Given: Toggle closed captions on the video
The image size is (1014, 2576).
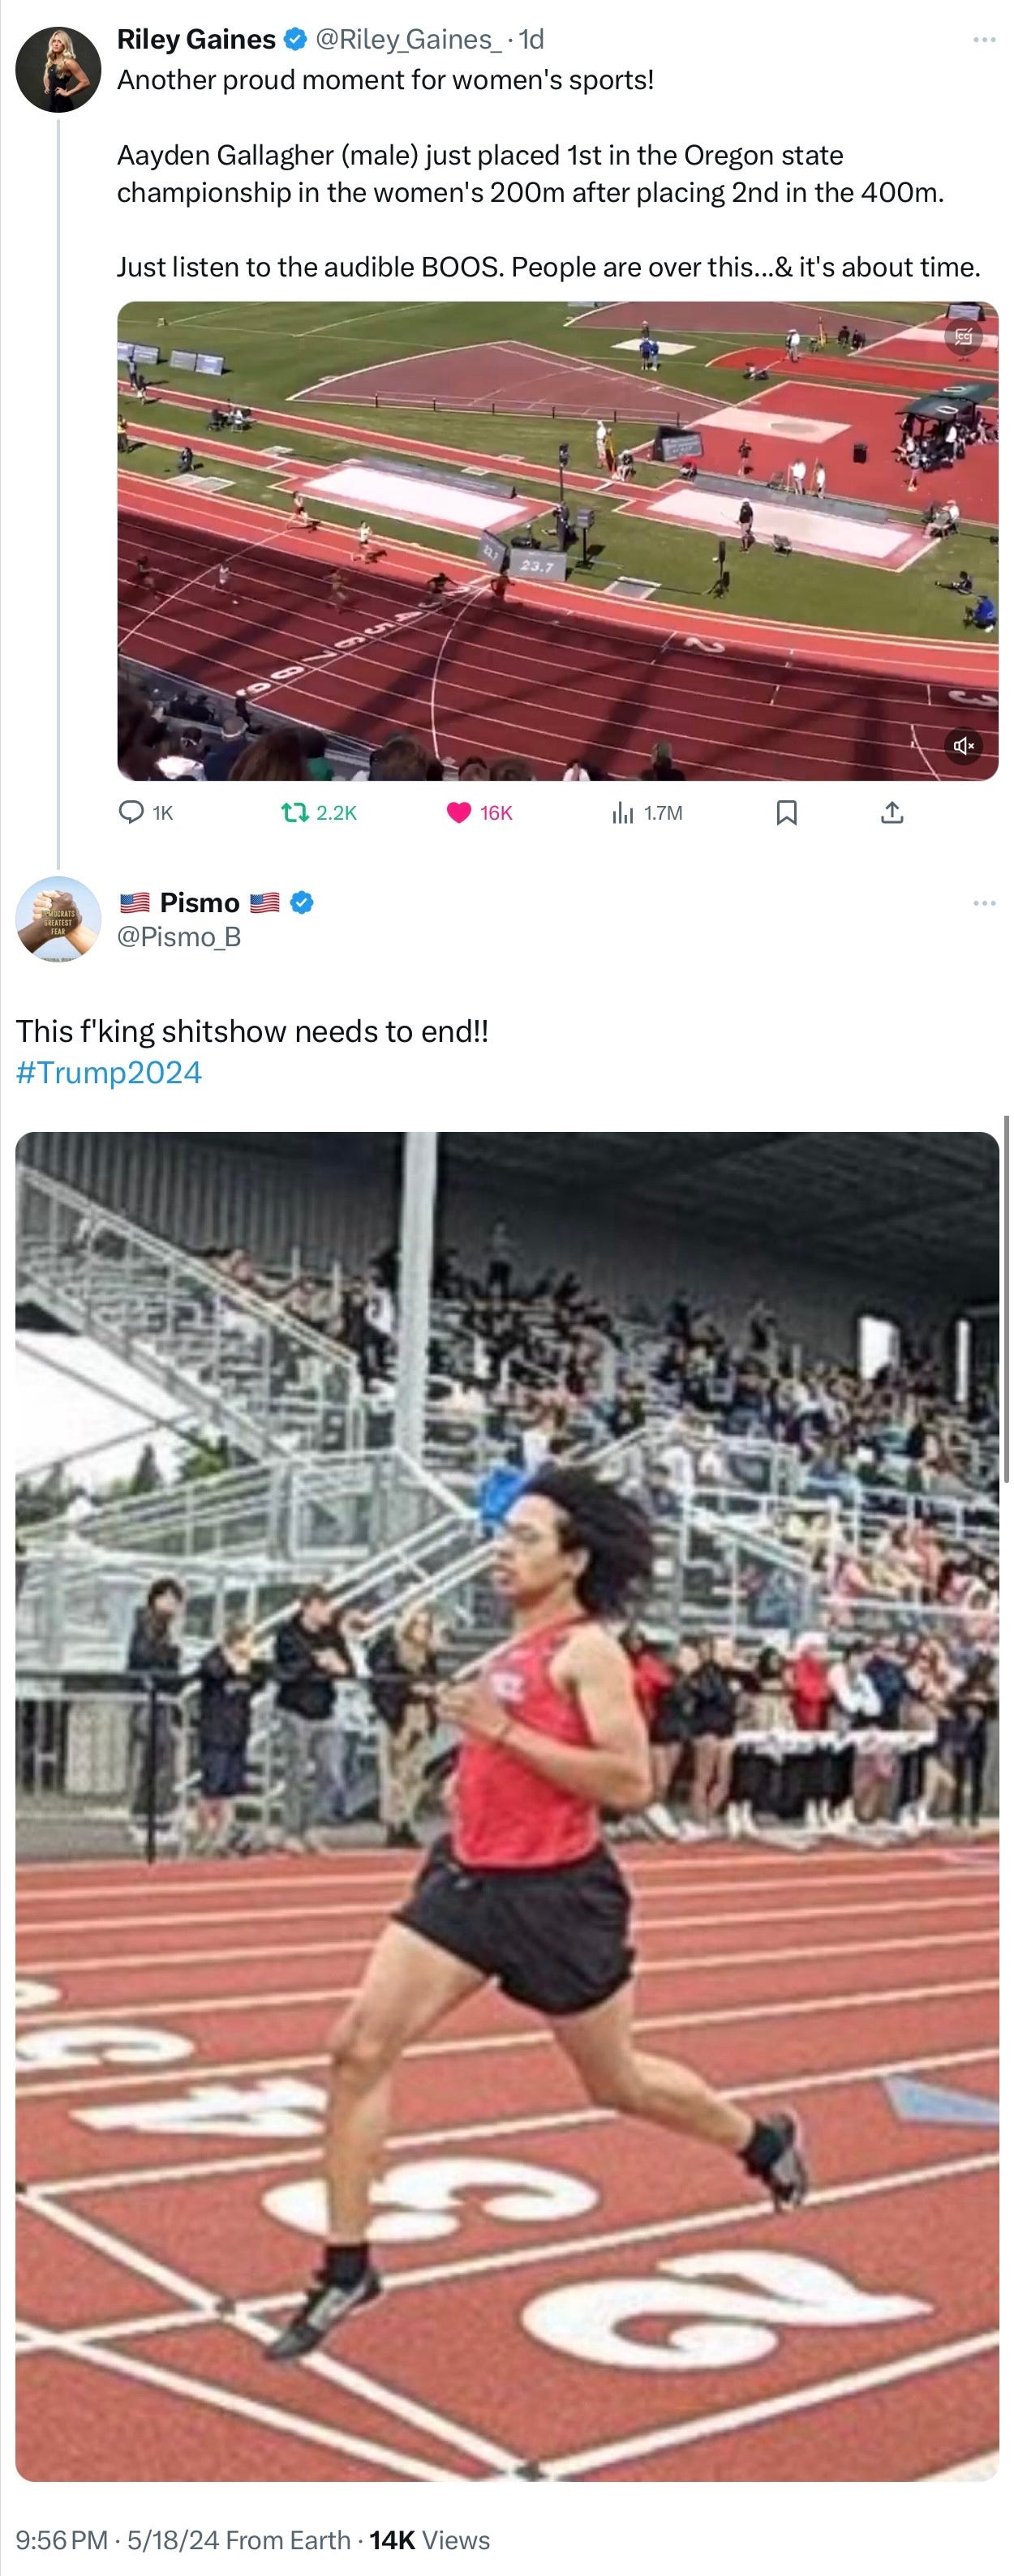Looking at the screenshot, I should 964,337.
